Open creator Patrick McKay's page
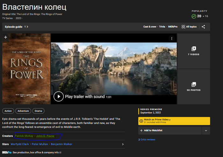The width and height of the screenshot is (223, 157). click(24, 136)
